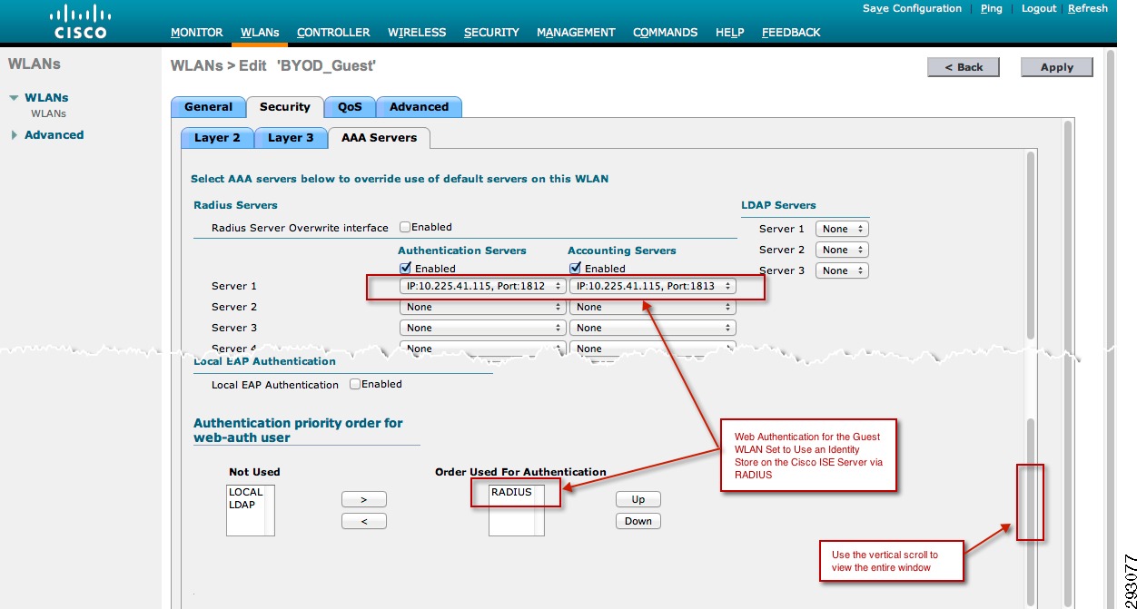Enable Local EAP Authentication checkbox
Image resolution: width=1137 pixels, height=609 pixels.
[x=355, y=384]
